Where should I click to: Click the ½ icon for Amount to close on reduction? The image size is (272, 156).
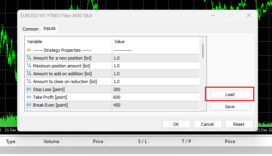(x=29, y=81)
